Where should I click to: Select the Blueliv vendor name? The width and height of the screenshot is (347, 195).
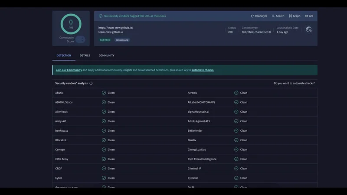pyautogui.click(x=192, y=140)
